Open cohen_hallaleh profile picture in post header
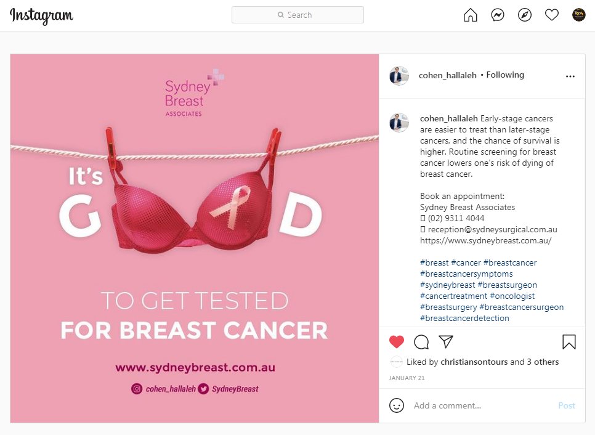595x435 pixels. 399,76
